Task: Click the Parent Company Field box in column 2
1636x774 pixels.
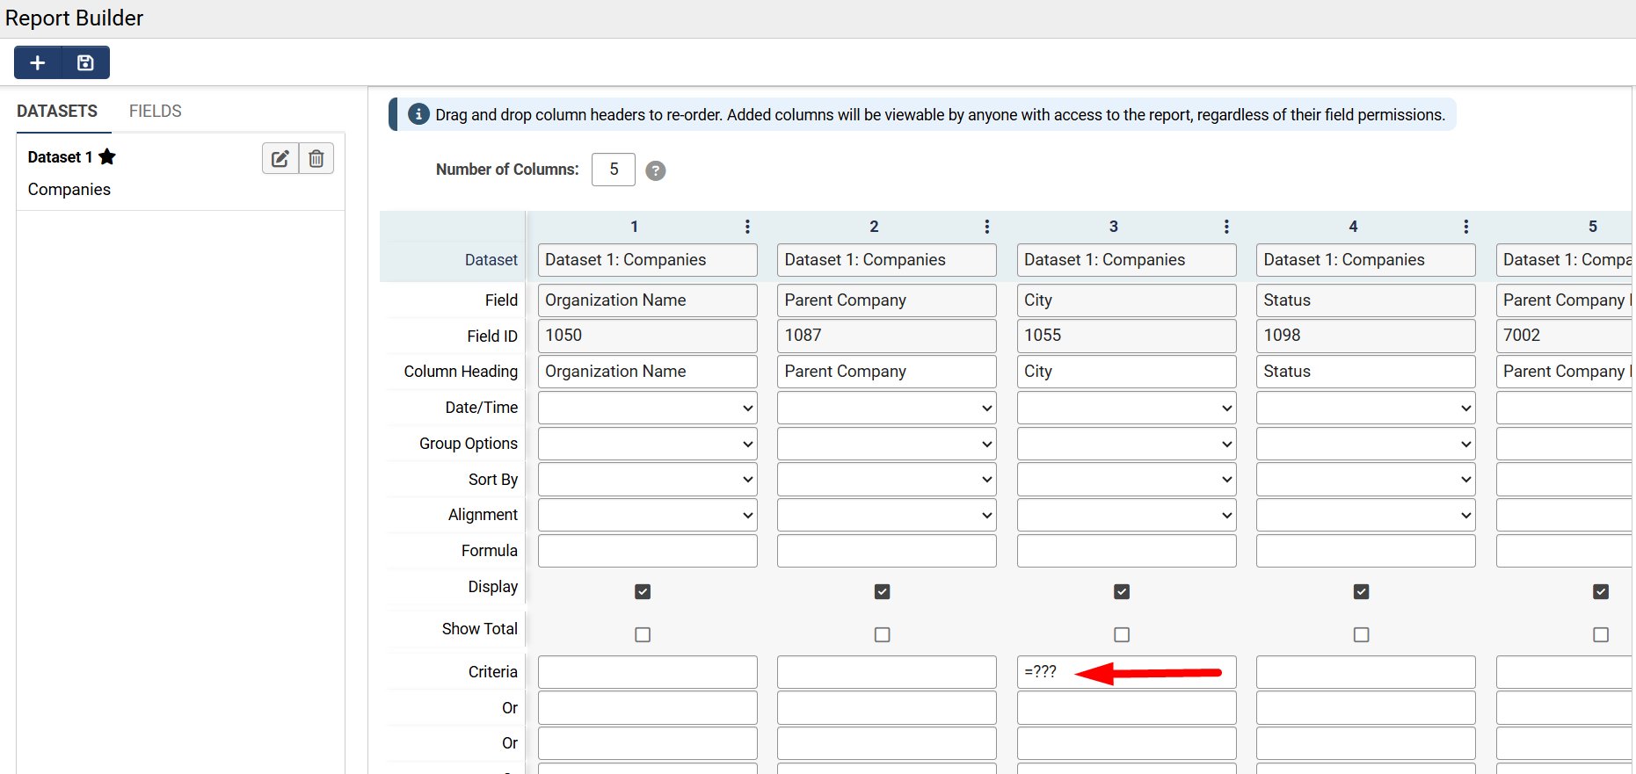Action: pos(887,300)
